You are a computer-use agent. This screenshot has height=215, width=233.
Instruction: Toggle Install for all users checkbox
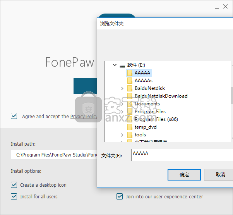[14, 196]
